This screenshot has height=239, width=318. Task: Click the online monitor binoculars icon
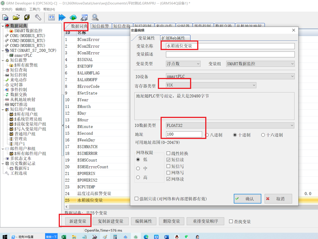click(x=84, y=17)
